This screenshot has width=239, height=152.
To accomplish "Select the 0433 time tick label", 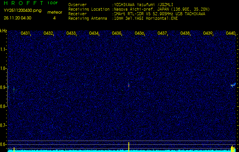I will (x=71, y=33).
